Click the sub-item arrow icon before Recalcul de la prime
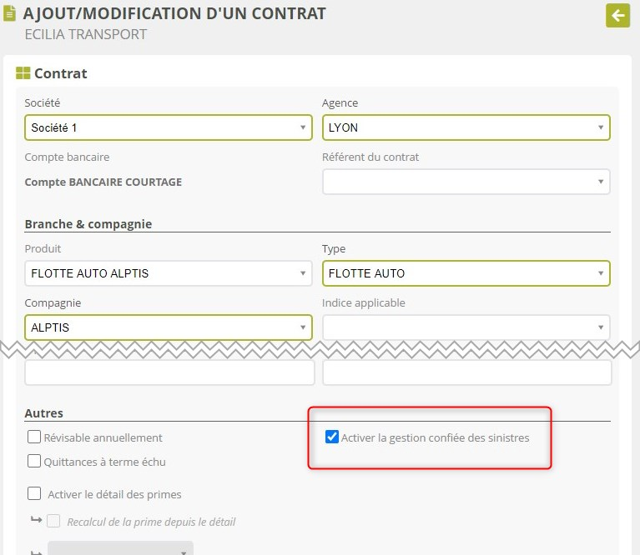Screen dimensions: 640x555 tap(36, 521)
